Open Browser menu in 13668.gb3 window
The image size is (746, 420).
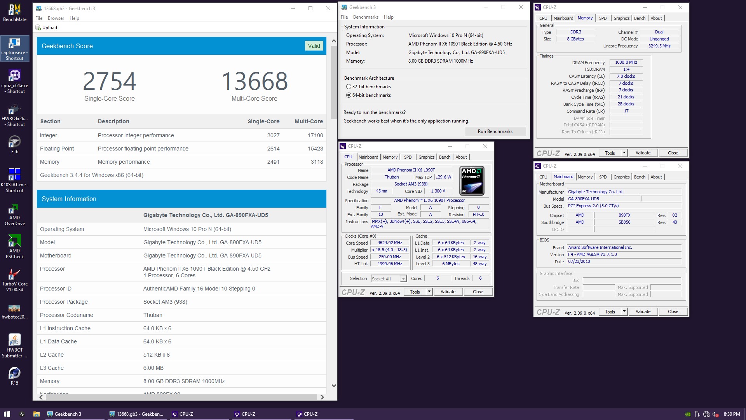point(56,18)
